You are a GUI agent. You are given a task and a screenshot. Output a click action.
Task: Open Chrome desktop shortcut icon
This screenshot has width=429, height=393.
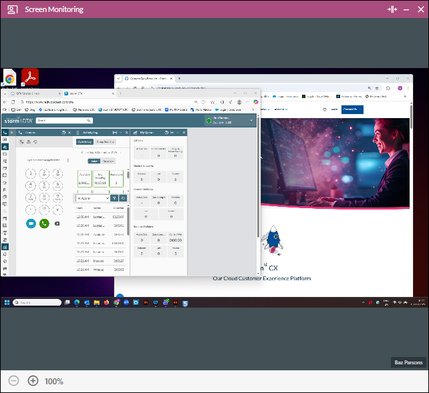pos(10,78)
